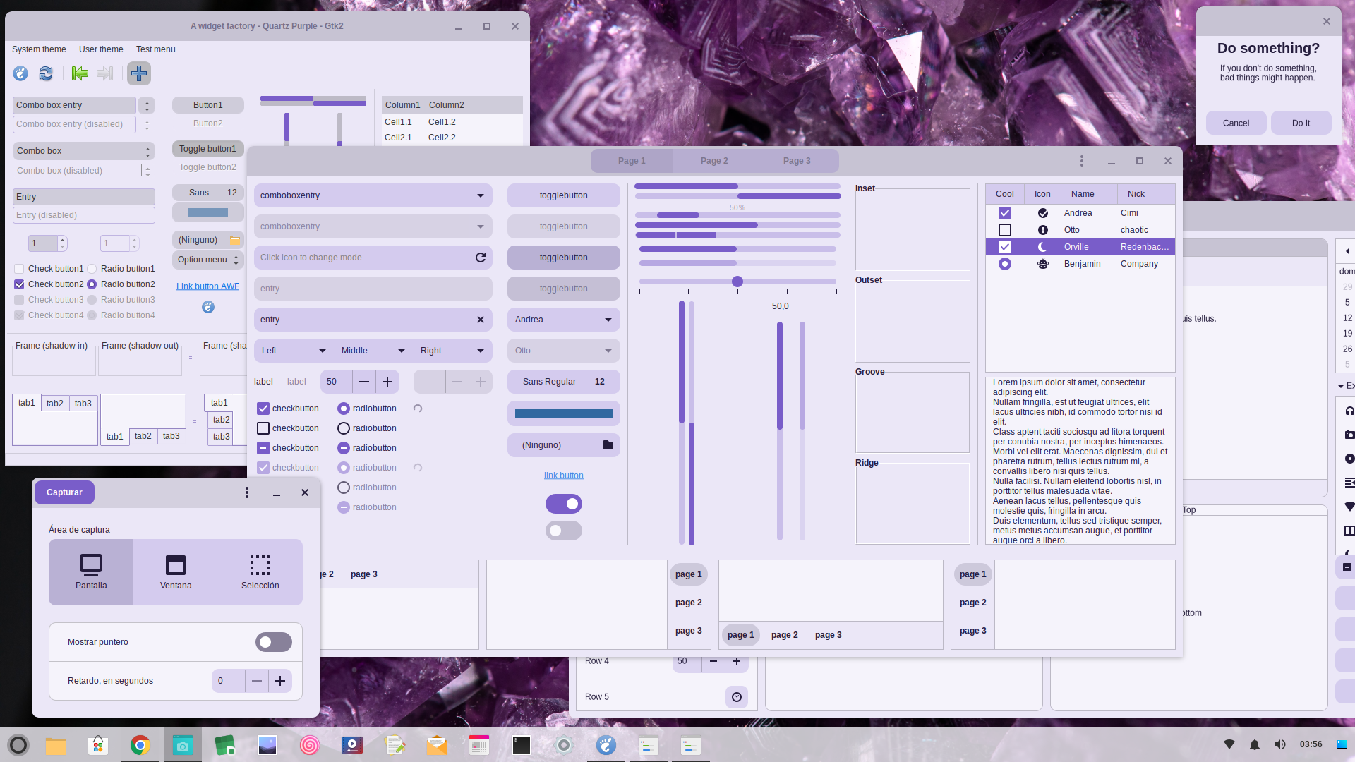This screenshot has height=762, width=1355.
Task: Open the 'Middle' combo dropdown
Action: [x=373, y=351]
